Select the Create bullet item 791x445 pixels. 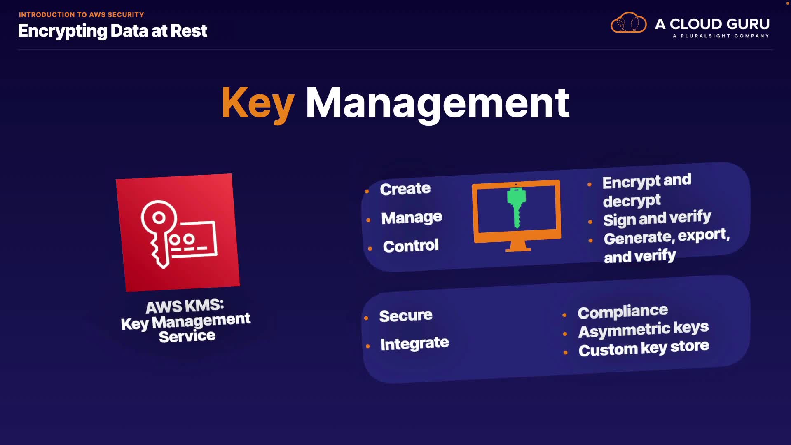405,189
